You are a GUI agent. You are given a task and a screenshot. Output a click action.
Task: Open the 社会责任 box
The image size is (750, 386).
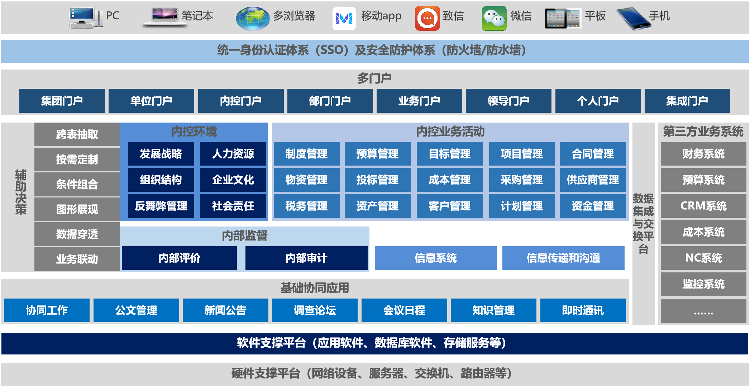click(x=233, y=206)
